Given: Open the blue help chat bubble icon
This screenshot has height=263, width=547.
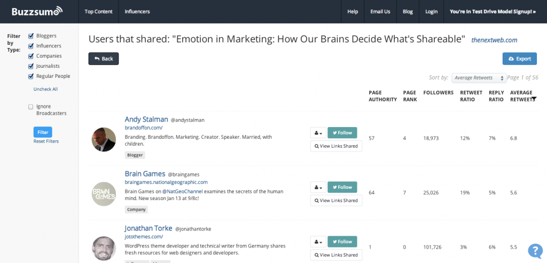Looking at the screenshot, I should click(x=535, y=250).
